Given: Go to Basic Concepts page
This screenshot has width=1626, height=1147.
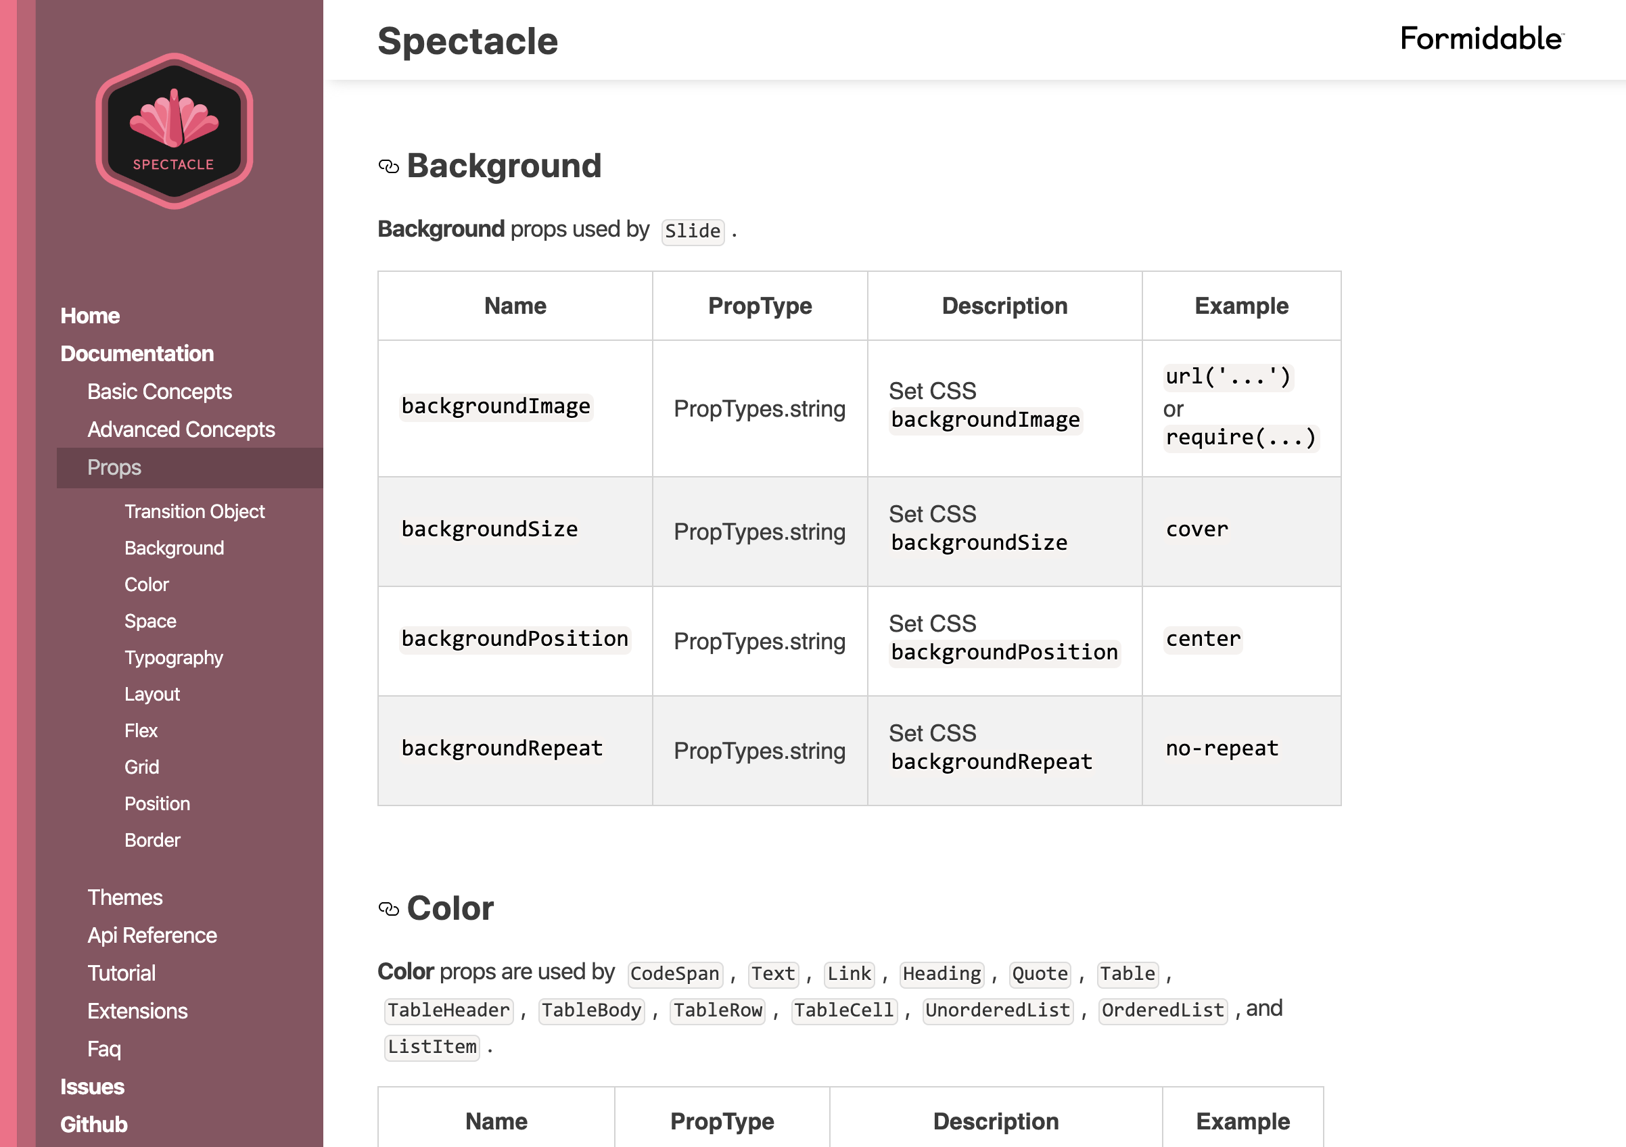Looking at the screenshot, I should click(x=160, y=392).
